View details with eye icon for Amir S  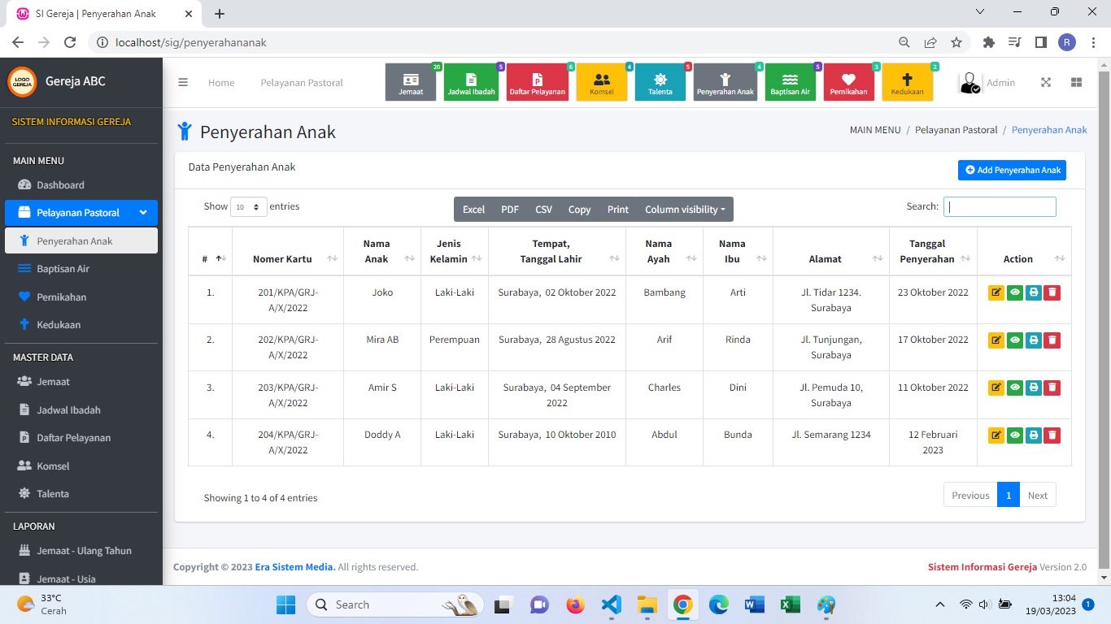[1014, 388]
